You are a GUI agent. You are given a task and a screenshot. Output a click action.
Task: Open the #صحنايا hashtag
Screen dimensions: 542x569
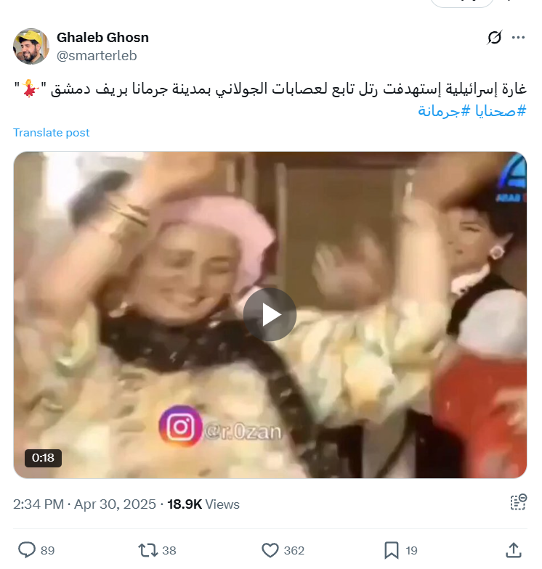tap(501, 110)
